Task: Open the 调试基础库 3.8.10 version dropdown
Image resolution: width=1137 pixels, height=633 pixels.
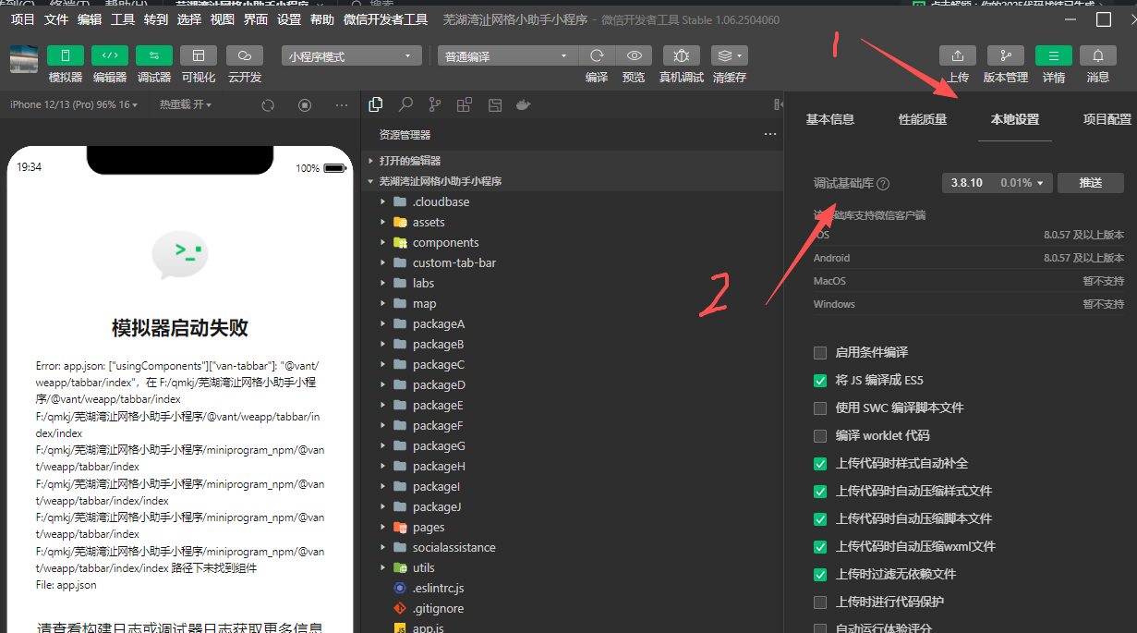Action: [x=997, y=183]
